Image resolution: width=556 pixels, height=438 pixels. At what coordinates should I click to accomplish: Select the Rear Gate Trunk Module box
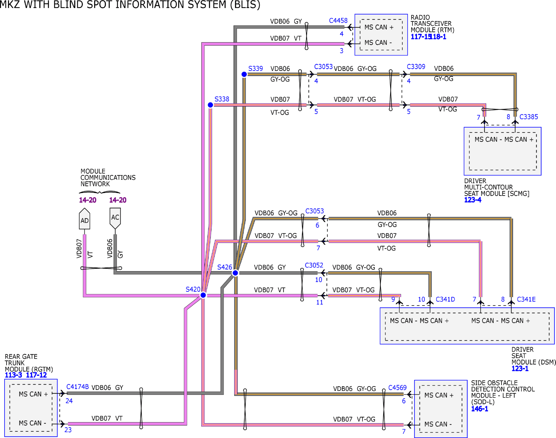tap(31, 408)
